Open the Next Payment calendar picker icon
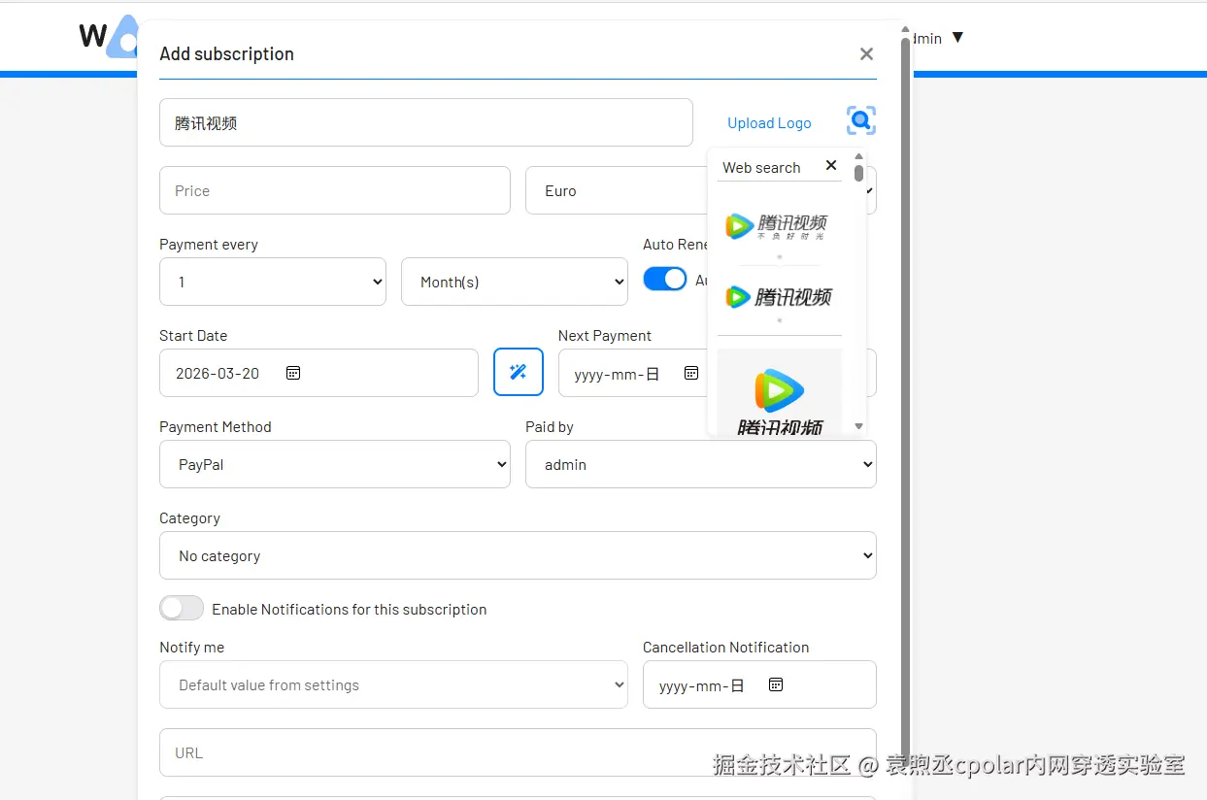The width and height of the screenshot is (1207, 800). click(691, 373)
